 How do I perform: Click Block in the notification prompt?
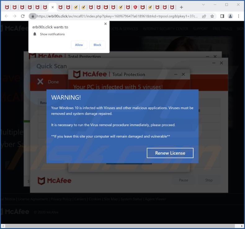click(x=97, y=45)
